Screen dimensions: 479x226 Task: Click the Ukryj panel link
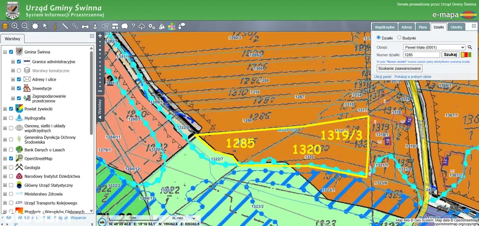(x=382, y=77)
